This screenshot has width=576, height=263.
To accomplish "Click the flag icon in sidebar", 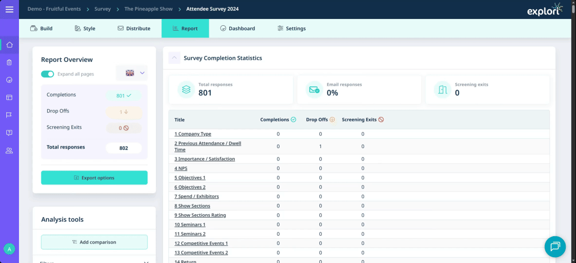I will coord(9,115).
